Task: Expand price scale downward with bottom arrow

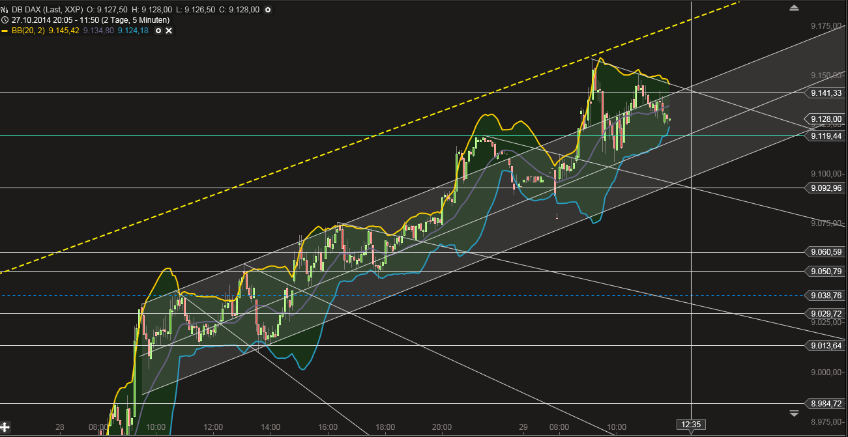Action: click(x=794, y=414)
